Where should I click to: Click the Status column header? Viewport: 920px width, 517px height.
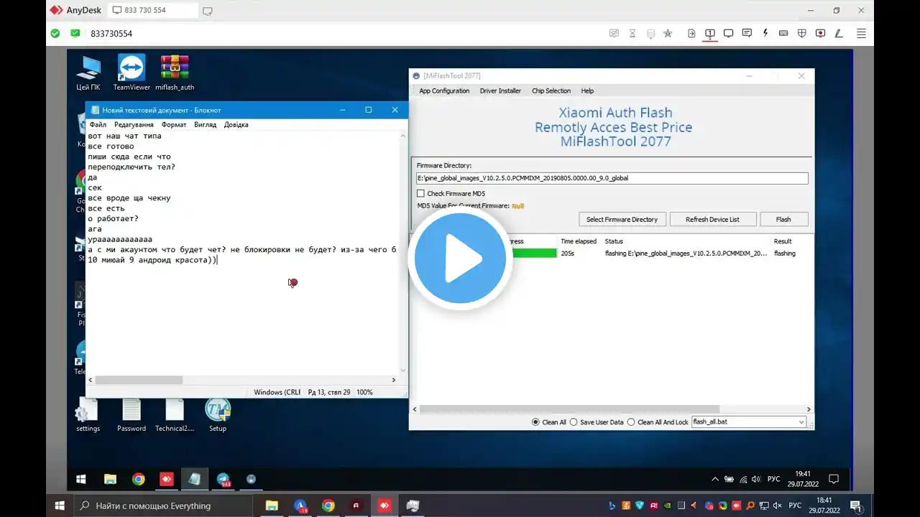[614, 241]
